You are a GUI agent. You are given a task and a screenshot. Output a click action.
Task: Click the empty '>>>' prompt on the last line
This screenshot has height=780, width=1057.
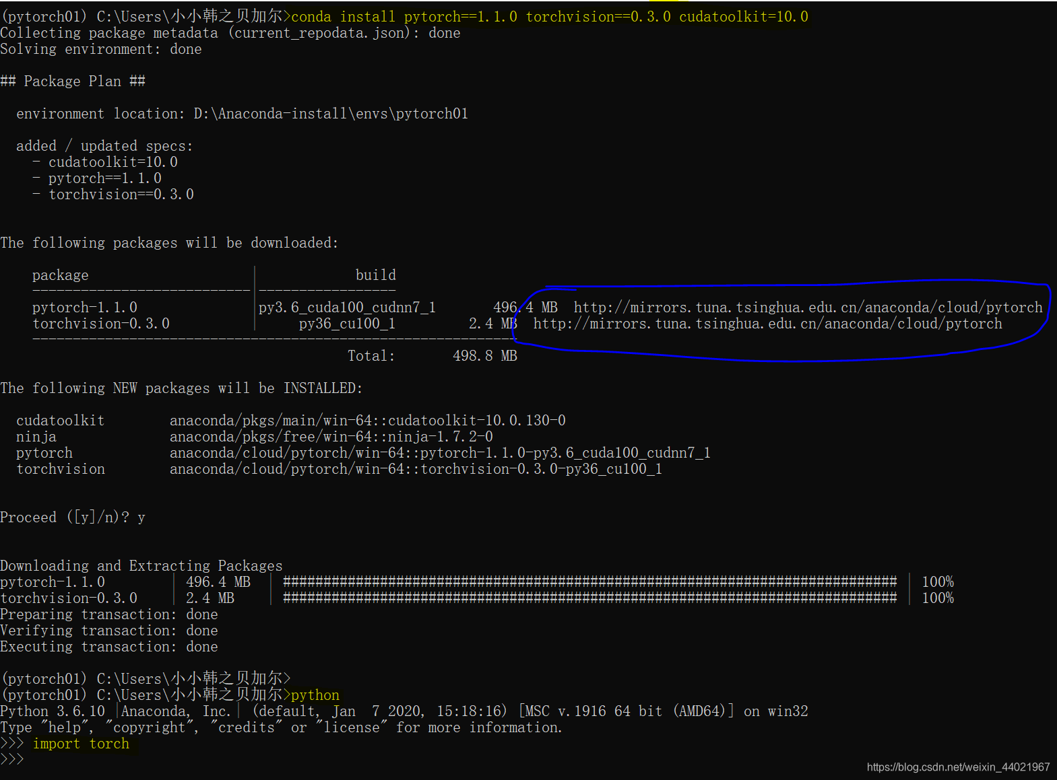12,759
